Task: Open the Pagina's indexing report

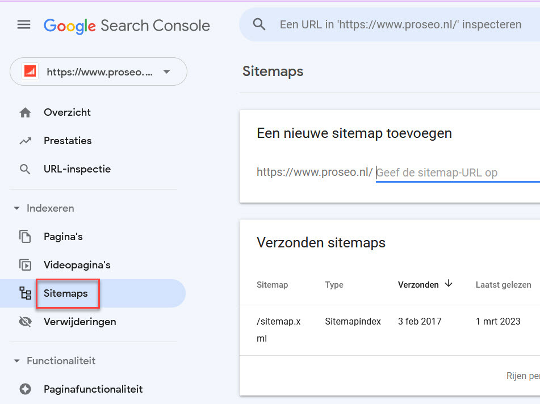Action: click(63, 237)
